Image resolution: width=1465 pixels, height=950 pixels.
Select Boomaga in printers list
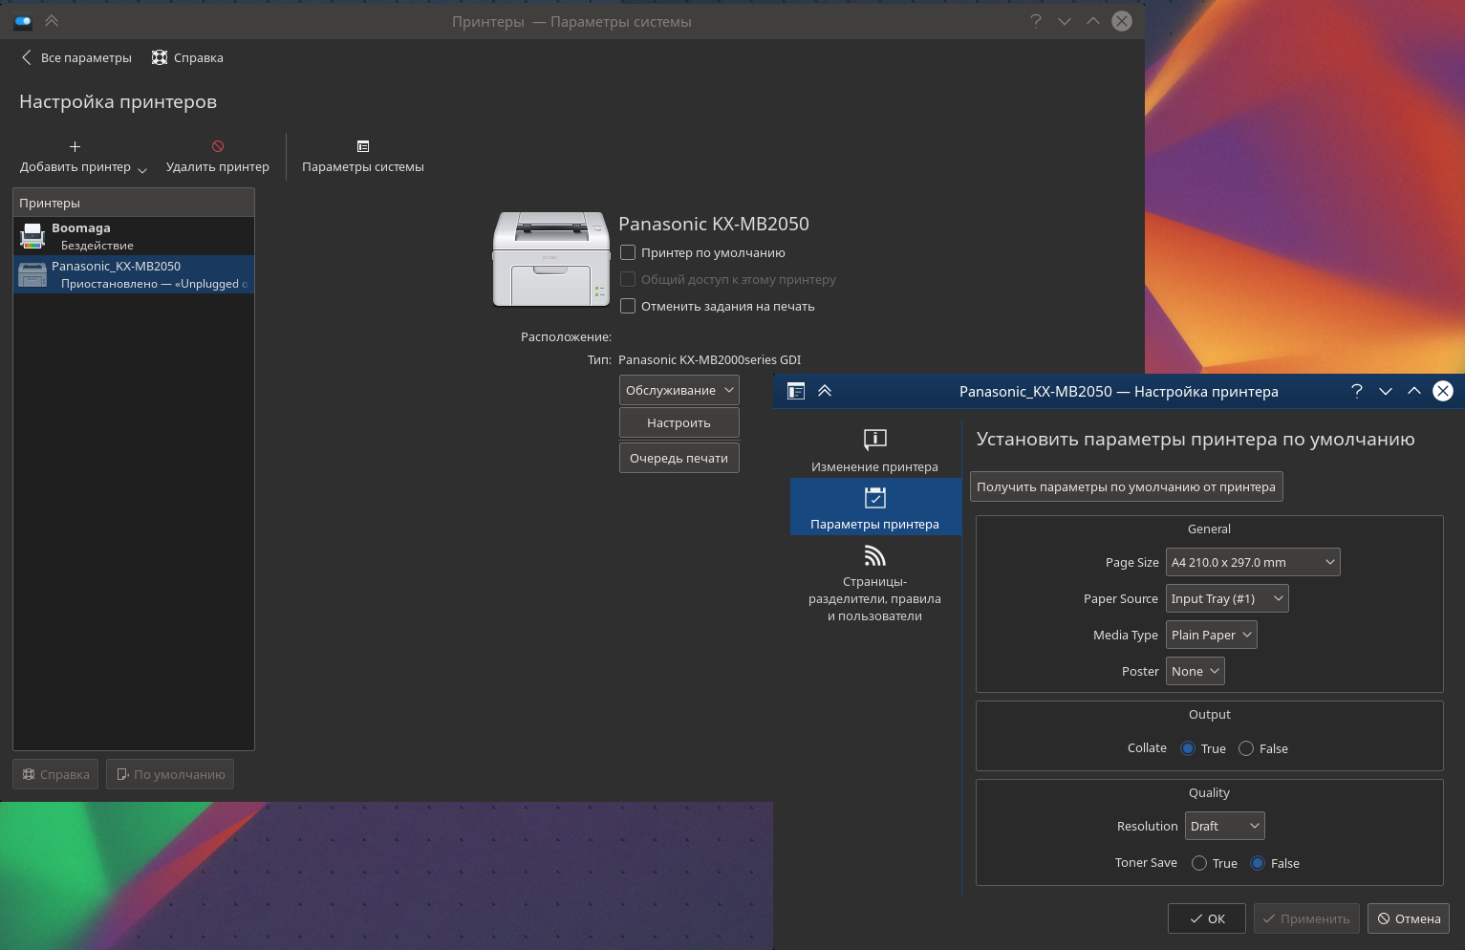(x=134, y=236)
